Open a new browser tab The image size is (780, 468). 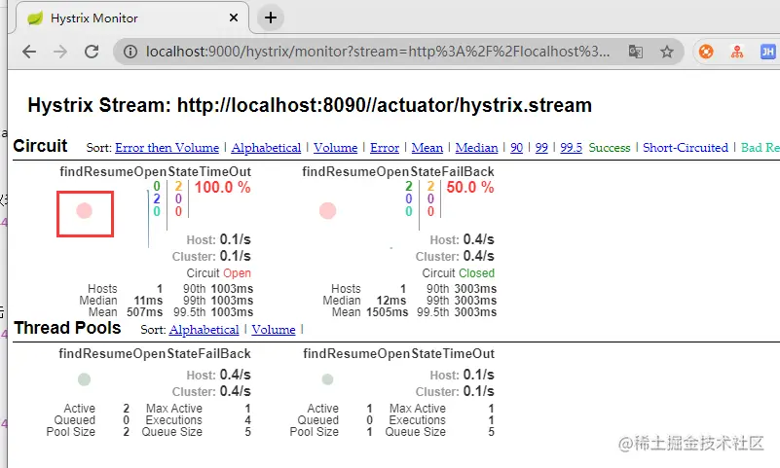point(271,18)
